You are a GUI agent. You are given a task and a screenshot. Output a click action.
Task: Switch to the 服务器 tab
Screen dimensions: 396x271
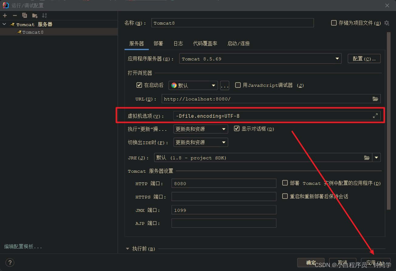pos(137,44)
